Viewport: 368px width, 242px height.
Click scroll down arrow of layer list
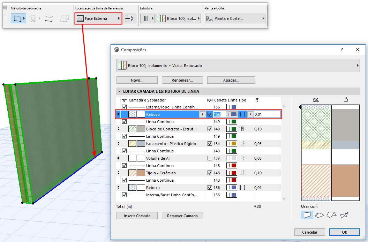284,198
